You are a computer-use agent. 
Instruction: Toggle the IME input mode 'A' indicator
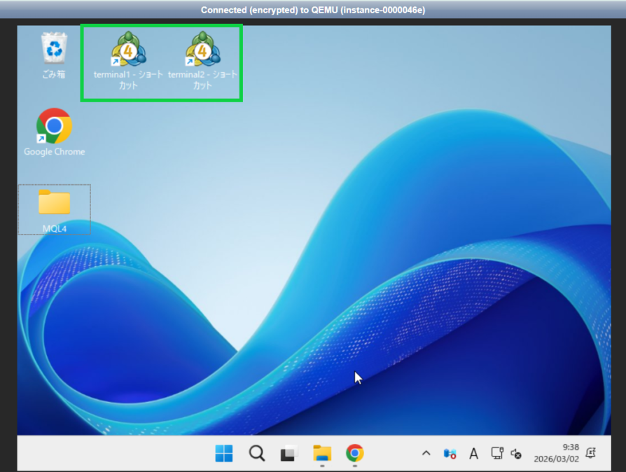click(x=473, y=454)
